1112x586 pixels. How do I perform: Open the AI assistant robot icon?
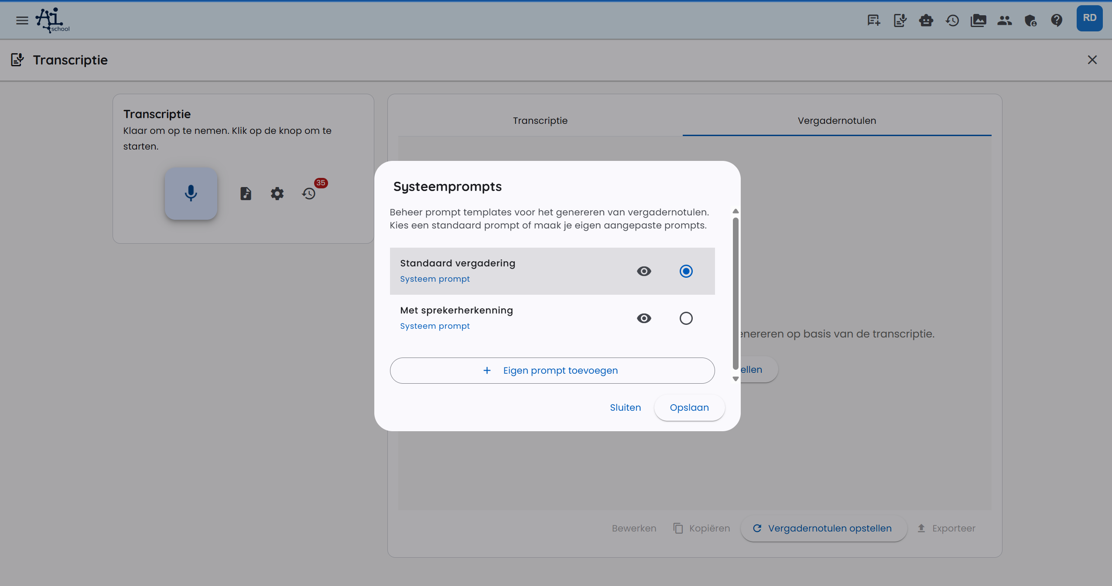pos(926,20)
